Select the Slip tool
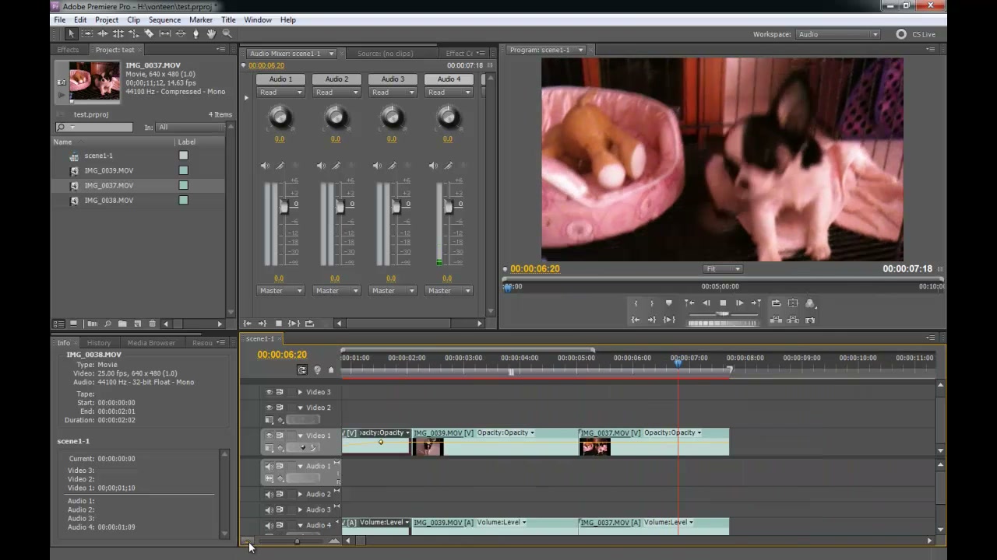The image size is (997, 560). point(164,33)
